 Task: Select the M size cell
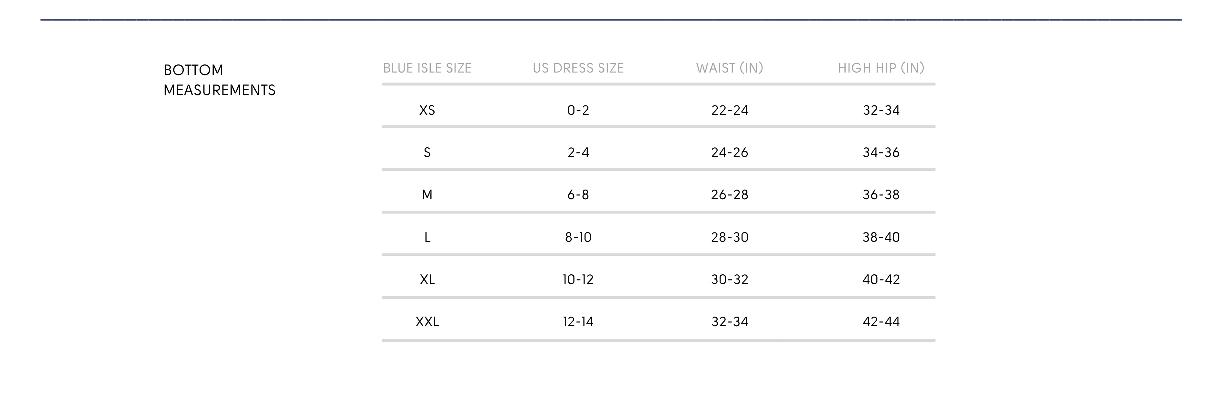[427, 195]
